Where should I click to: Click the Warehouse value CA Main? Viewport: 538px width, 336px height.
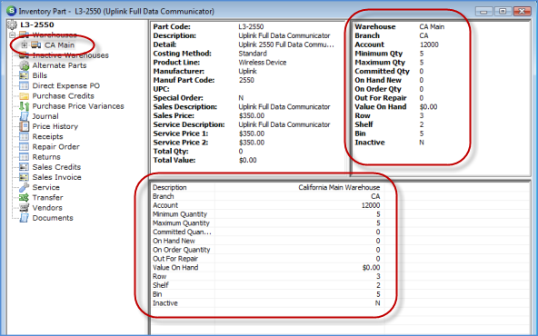pyautogui.click(x=432, y=26)
